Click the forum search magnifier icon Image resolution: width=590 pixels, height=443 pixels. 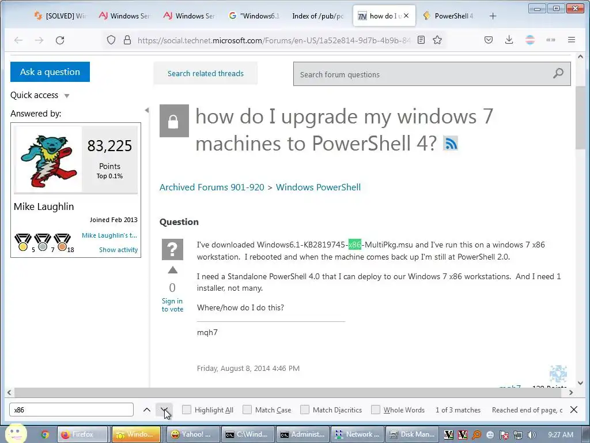click(558, 73)
